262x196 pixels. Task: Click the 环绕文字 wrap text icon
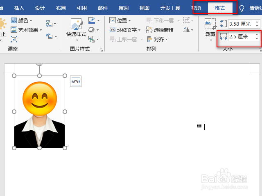coord(113,30)
